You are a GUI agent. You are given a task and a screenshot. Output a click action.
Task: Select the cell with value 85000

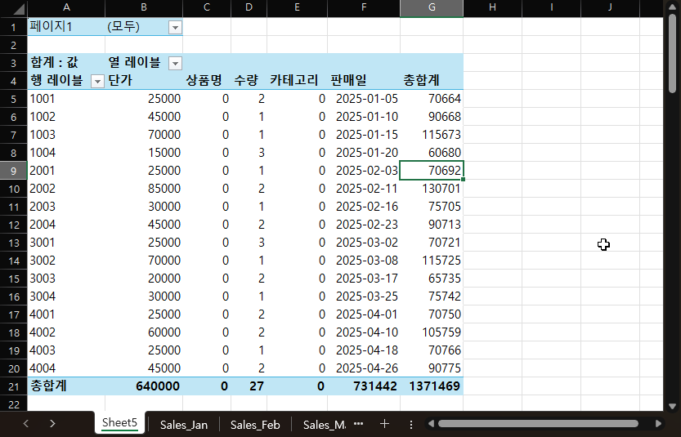[144, 189]
